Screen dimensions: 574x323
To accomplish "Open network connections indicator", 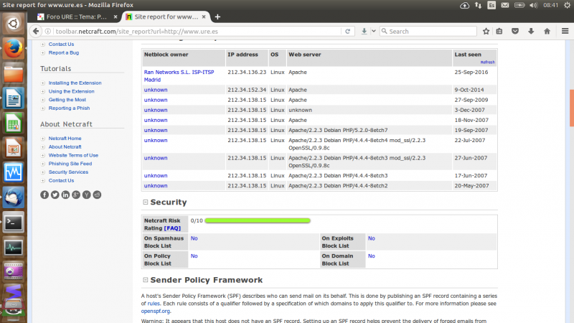I will (x=478, y=5).
